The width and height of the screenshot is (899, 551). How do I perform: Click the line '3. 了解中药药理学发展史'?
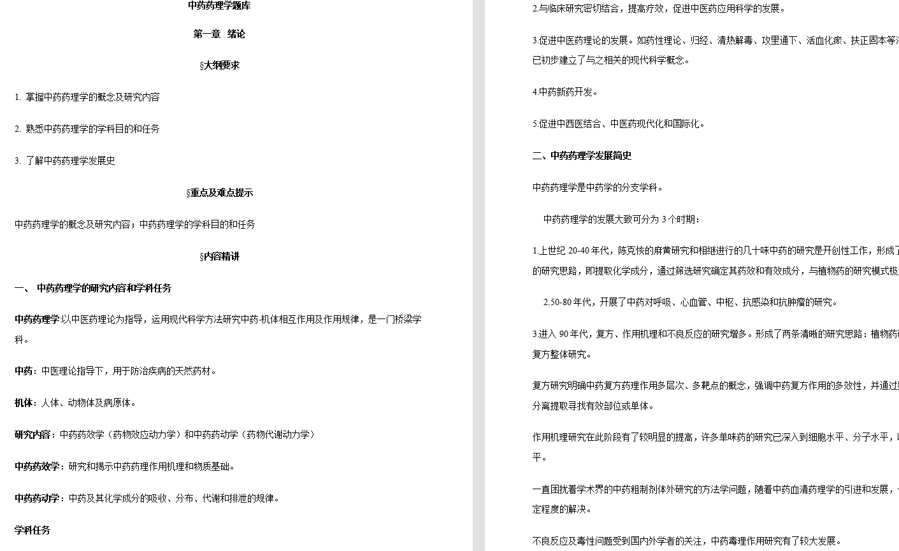point(65,161)
